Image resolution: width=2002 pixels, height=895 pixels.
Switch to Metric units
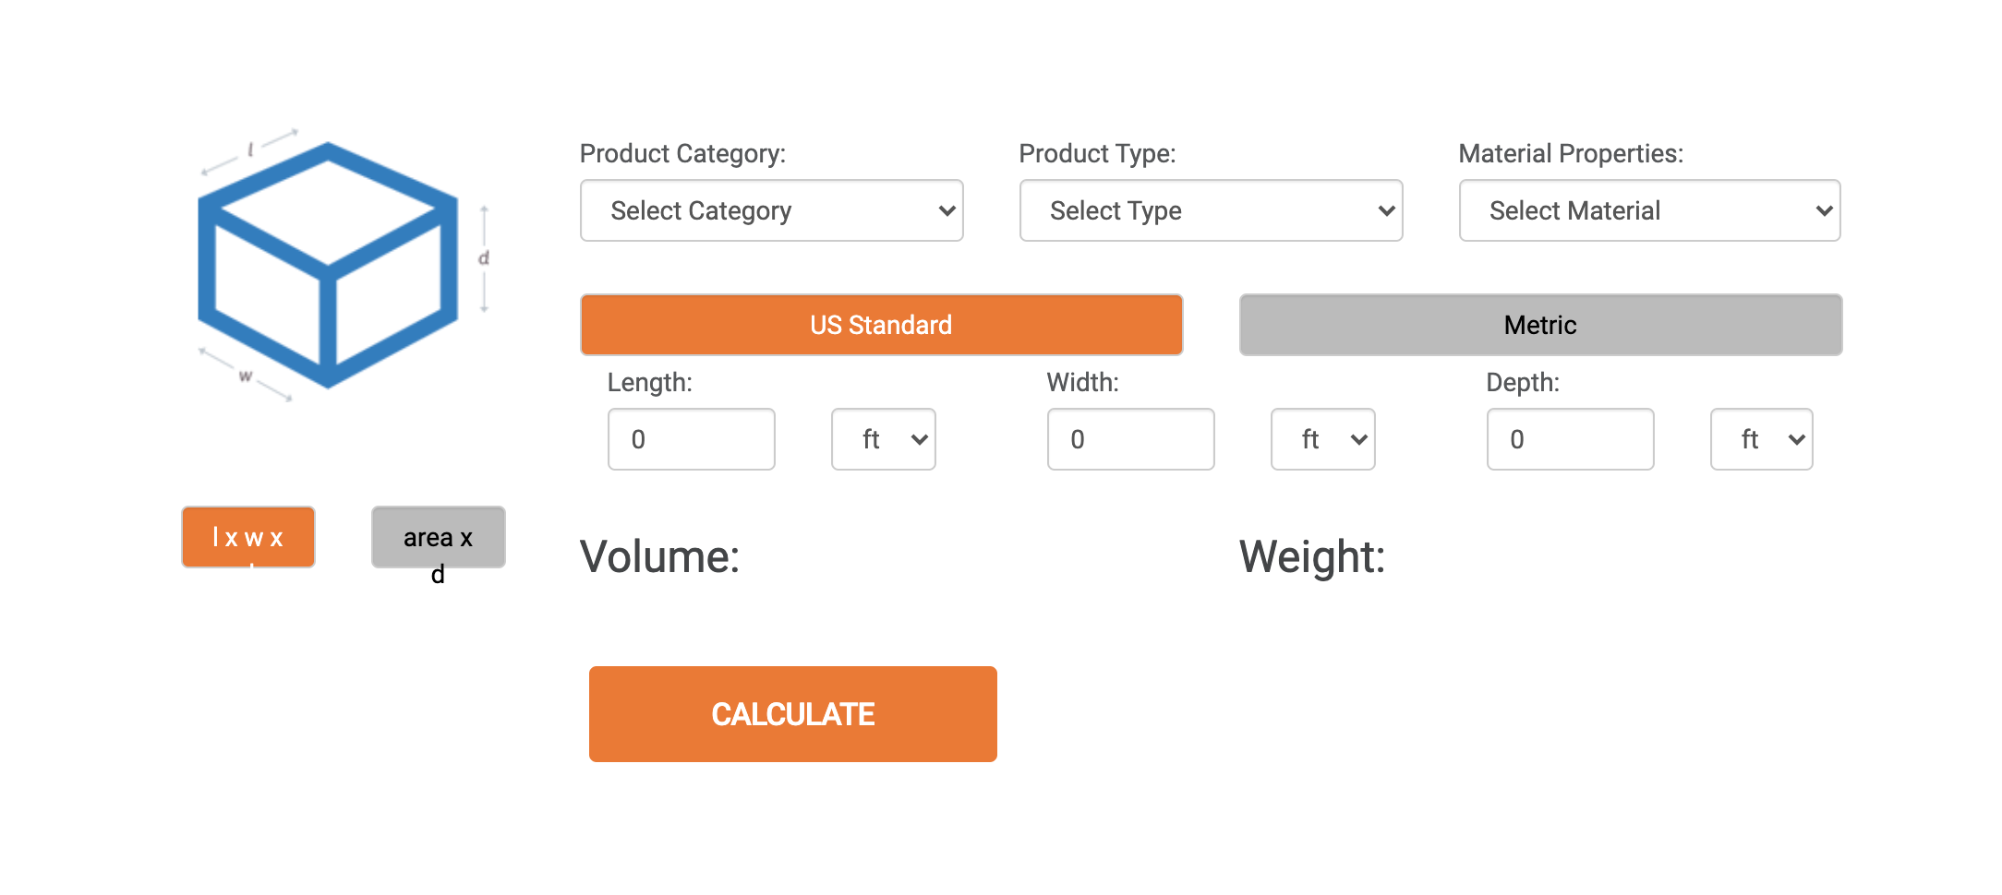1540,325
